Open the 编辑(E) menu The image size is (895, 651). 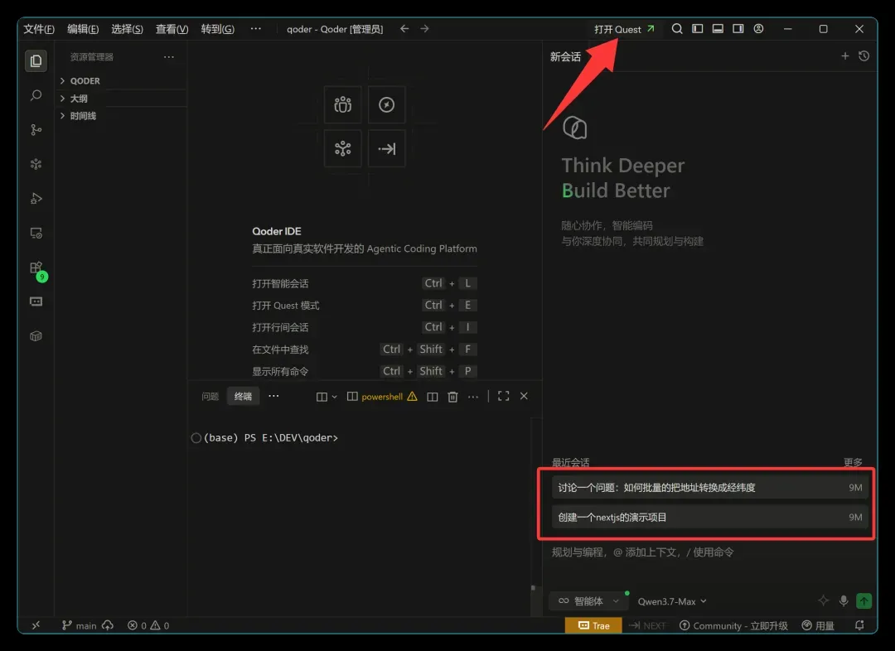click(83, 29)
